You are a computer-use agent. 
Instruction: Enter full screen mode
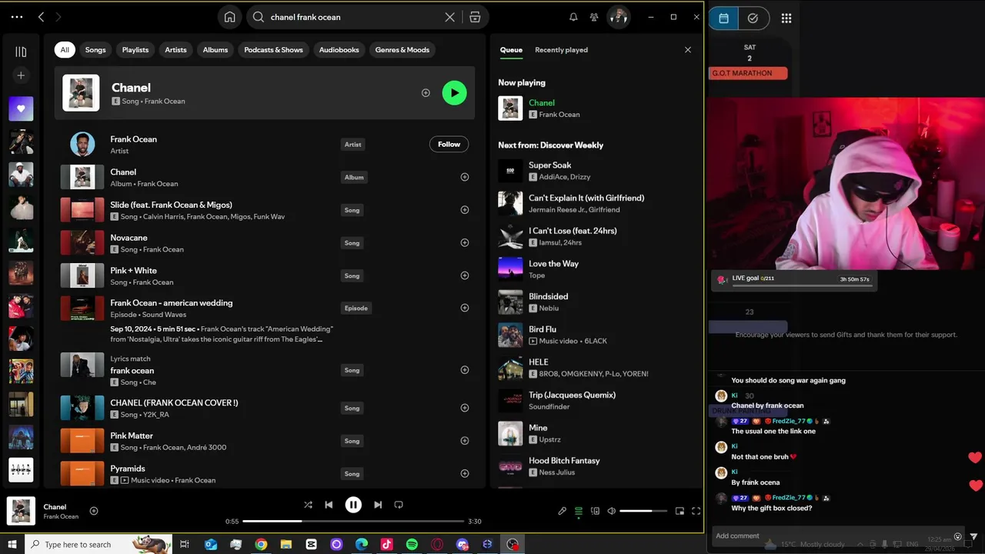(x=696, y=511)
